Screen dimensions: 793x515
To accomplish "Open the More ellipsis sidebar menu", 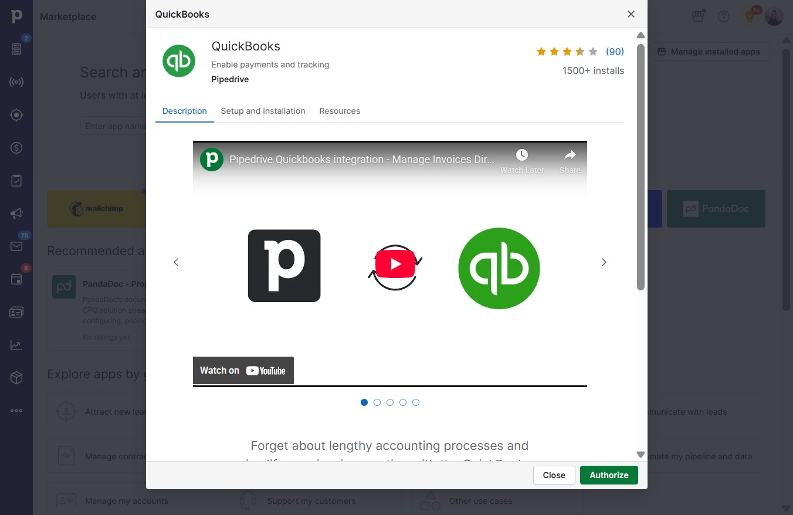I will pos(16,411).
